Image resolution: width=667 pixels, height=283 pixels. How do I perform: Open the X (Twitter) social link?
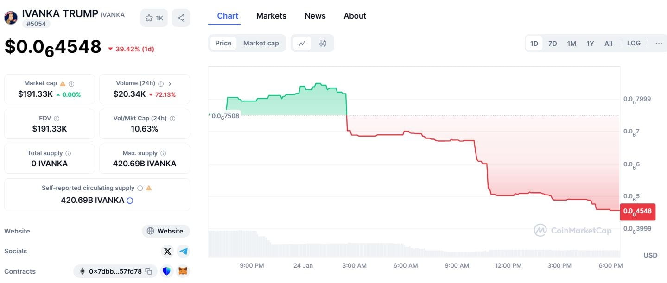tap(167, 251)
